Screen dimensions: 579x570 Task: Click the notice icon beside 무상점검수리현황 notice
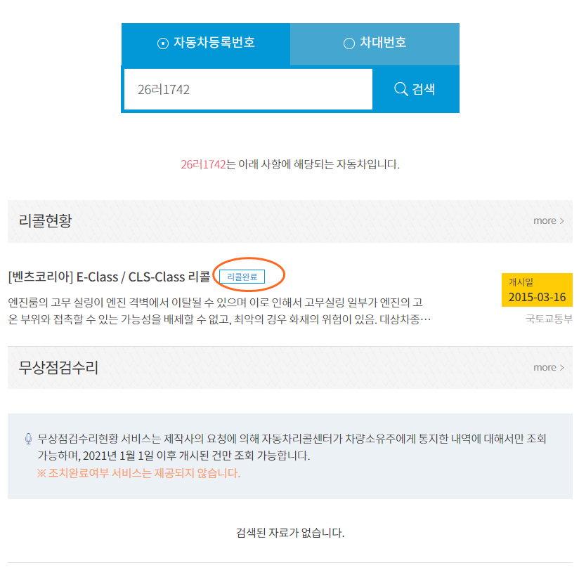click(x=28, y=439)
